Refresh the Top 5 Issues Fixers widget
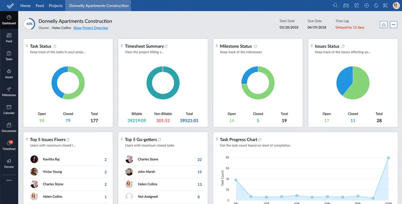402x204 pixels. coord(68,140)
